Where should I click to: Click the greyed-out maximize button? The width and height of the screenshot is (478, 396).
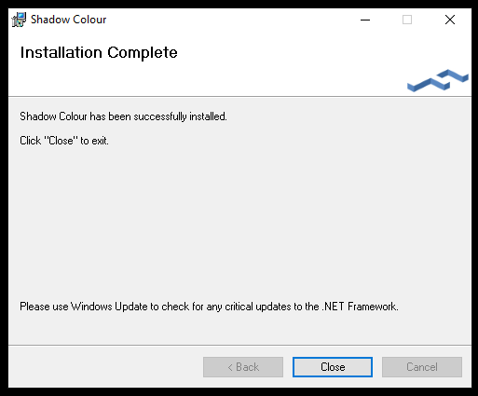tap(407, 20)
